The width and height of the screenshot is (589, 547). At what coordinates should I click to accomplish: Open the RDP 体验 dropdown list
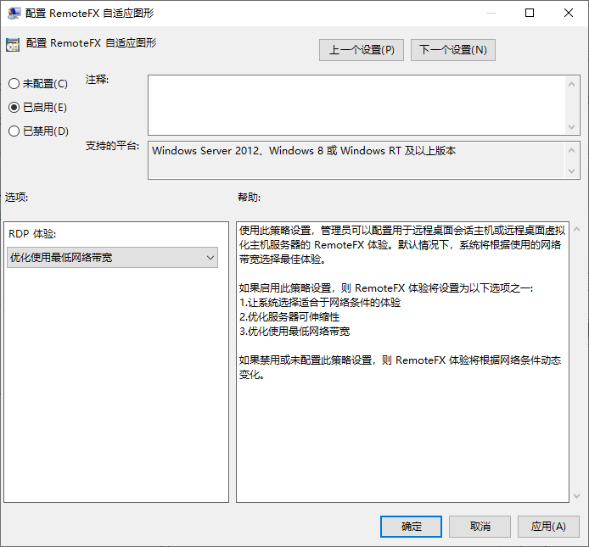point(112,258)
